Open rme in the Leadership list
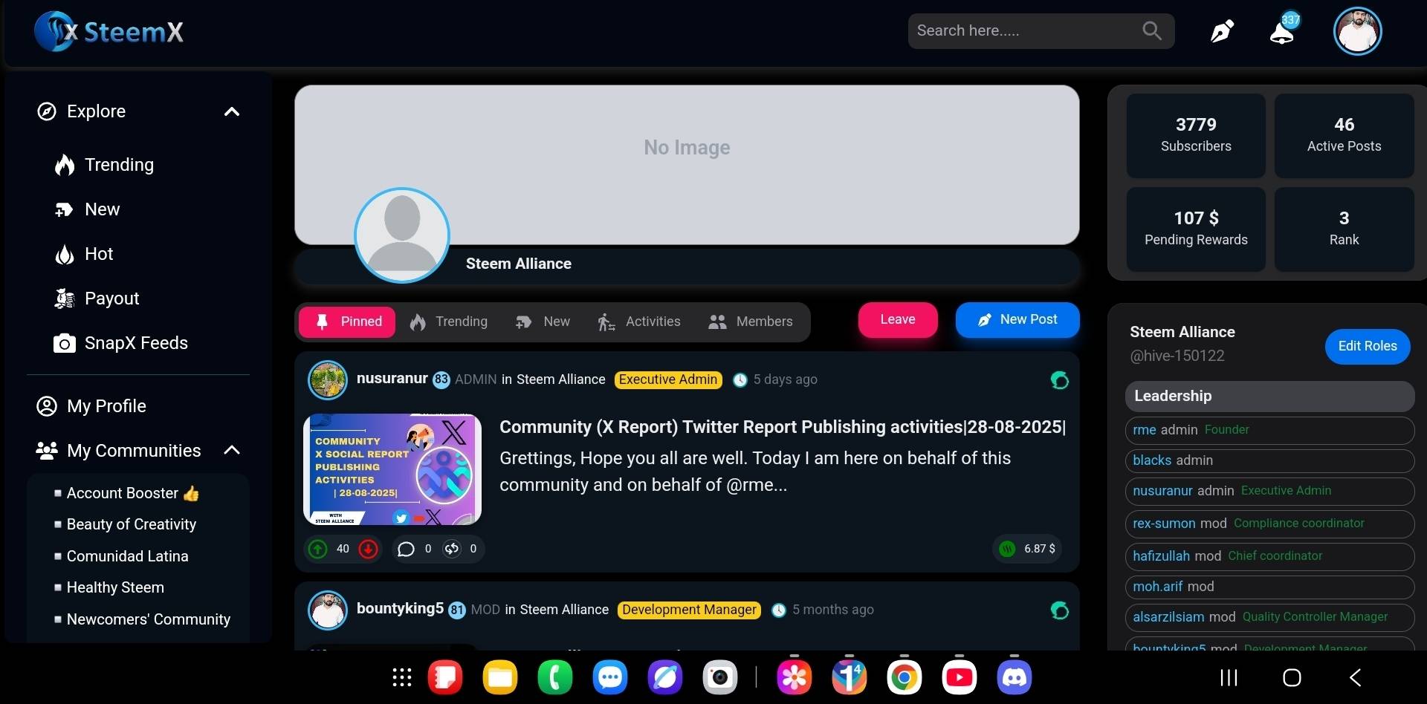 [1145, 430]
